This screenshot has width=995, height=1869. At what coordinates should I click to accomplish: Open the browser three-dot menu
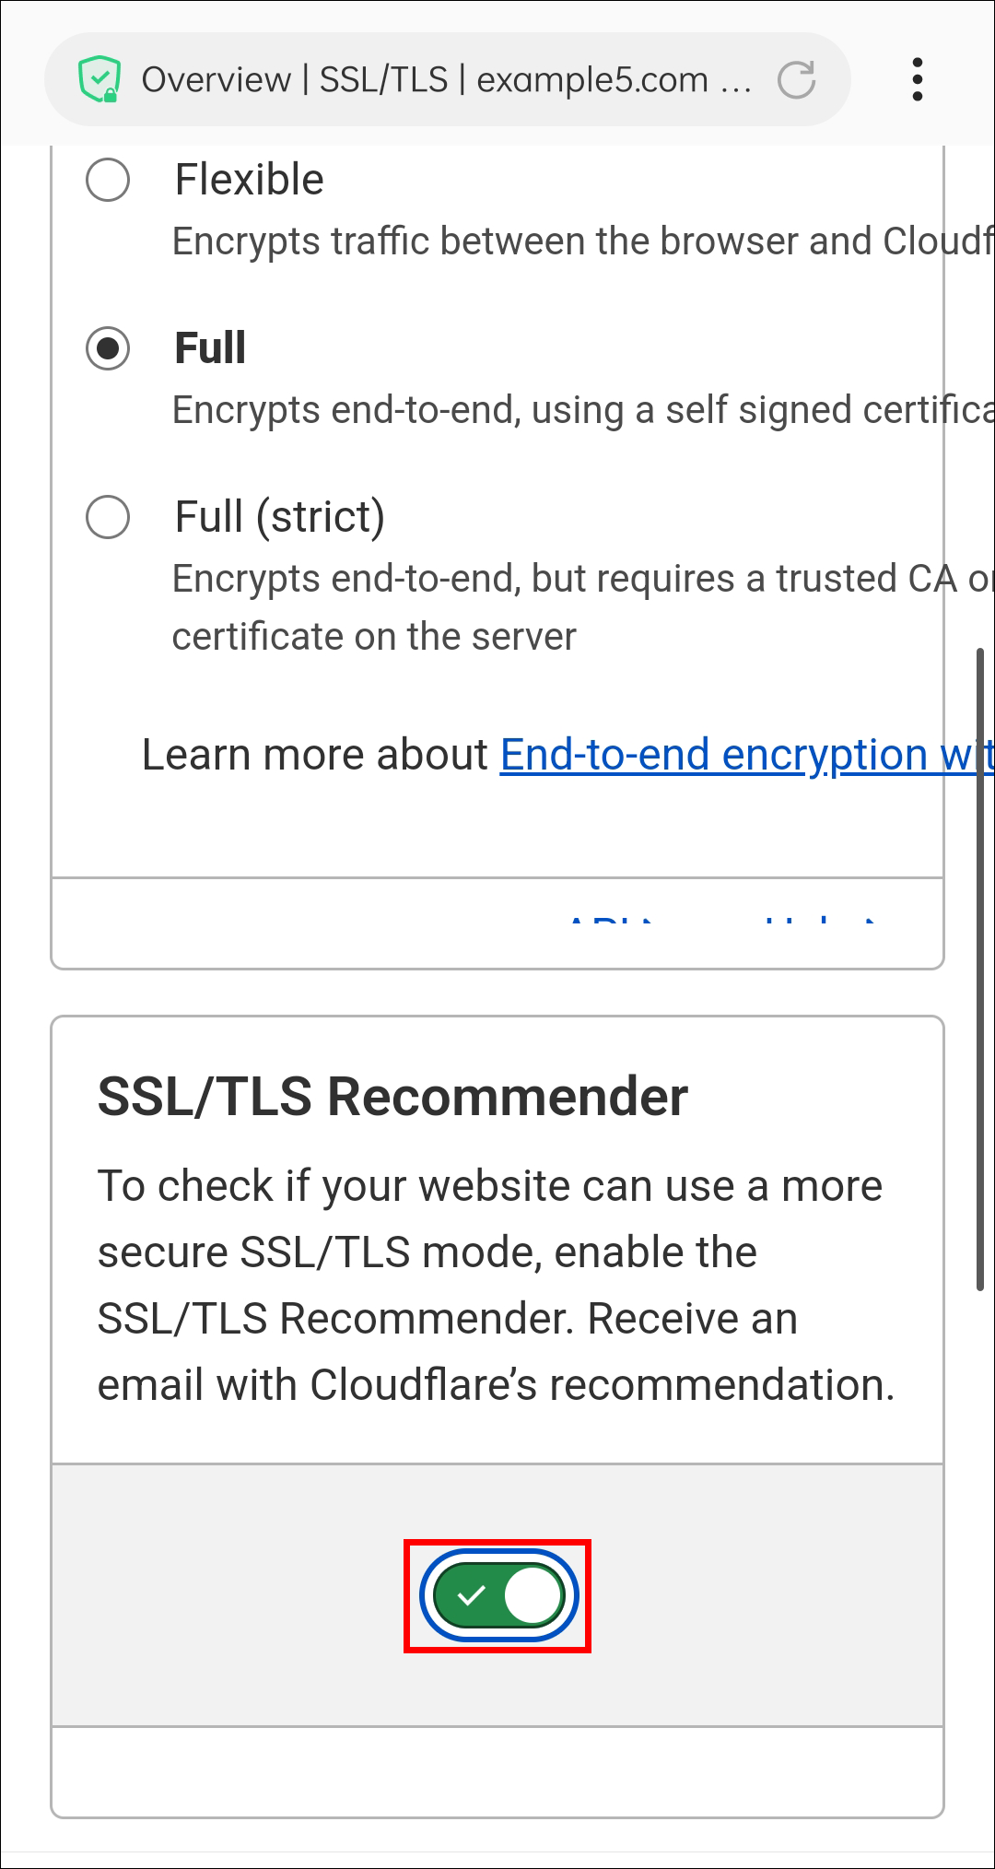tap(917, 79)
